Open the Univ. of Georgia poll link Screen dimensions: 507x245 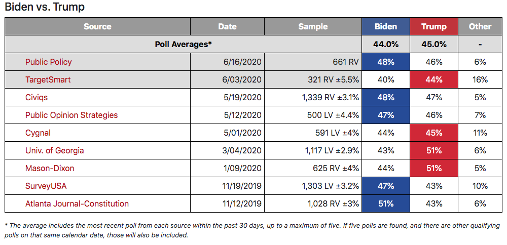point(55,150)
